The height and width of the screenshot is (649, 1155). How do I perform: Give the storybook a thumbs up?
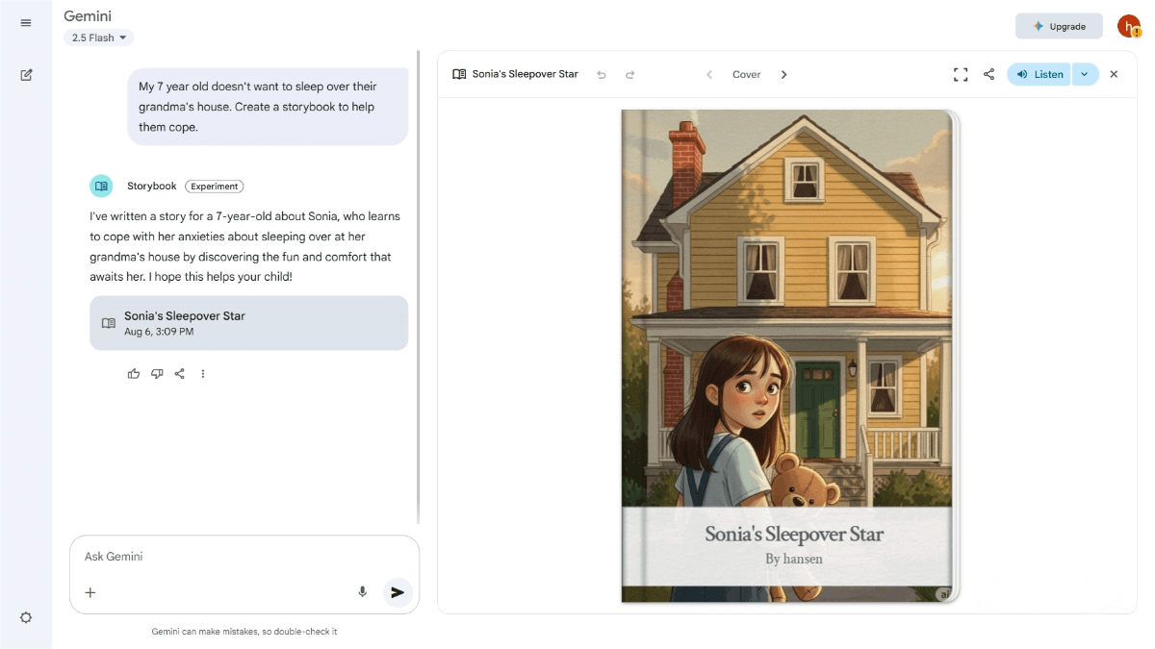134,373
